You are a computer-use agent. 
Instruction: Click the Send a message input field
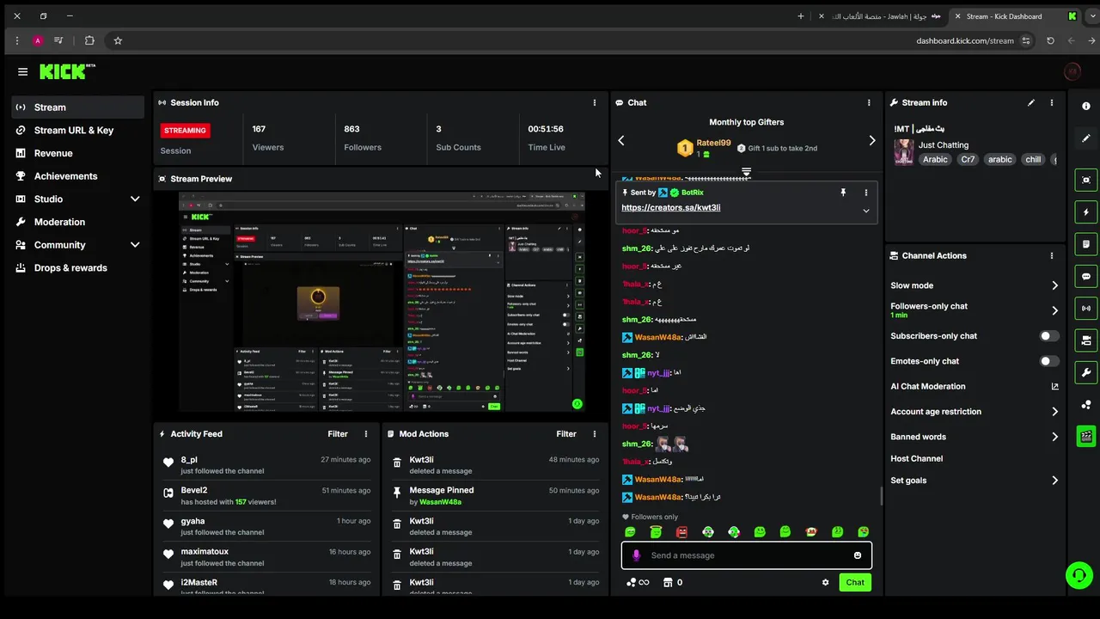(746, 555)
